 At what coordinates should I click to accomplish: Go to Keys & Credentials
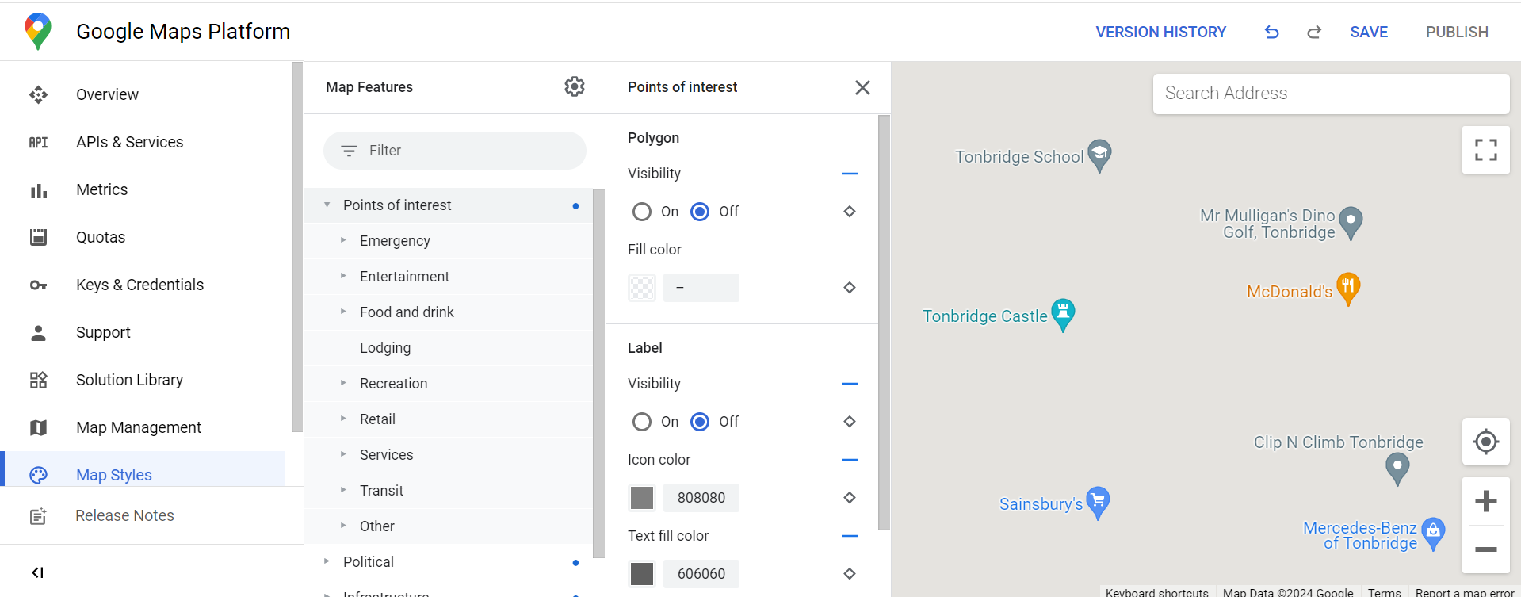point(139,285)
